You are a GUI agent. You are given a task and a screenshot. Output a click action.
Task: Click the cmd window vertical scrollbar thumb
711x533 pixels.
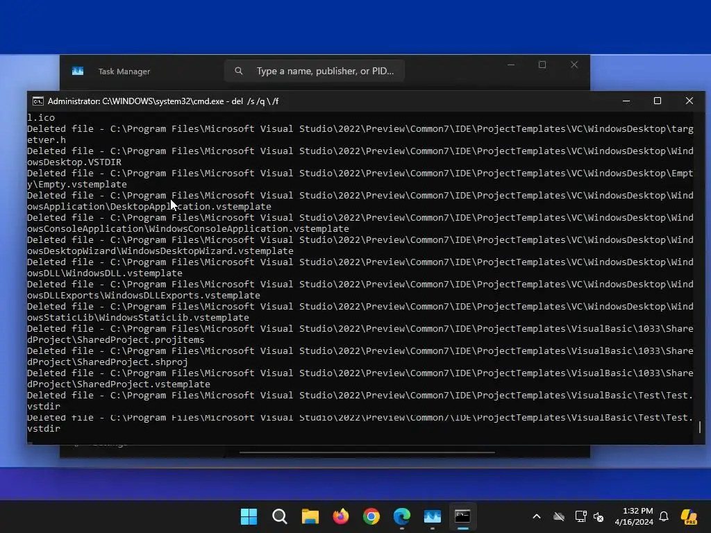700,427
